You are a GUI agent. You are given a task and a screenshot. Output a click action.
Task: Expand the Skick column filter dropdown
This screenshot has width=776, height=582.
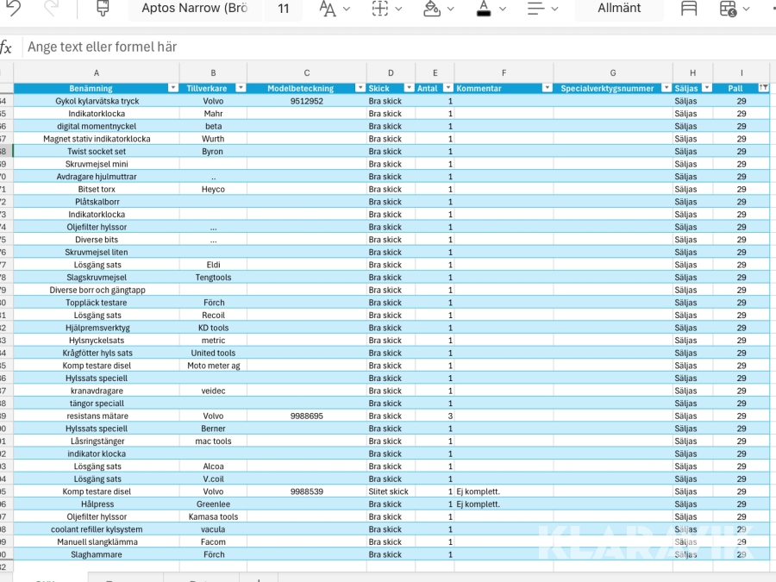(409, 89)
